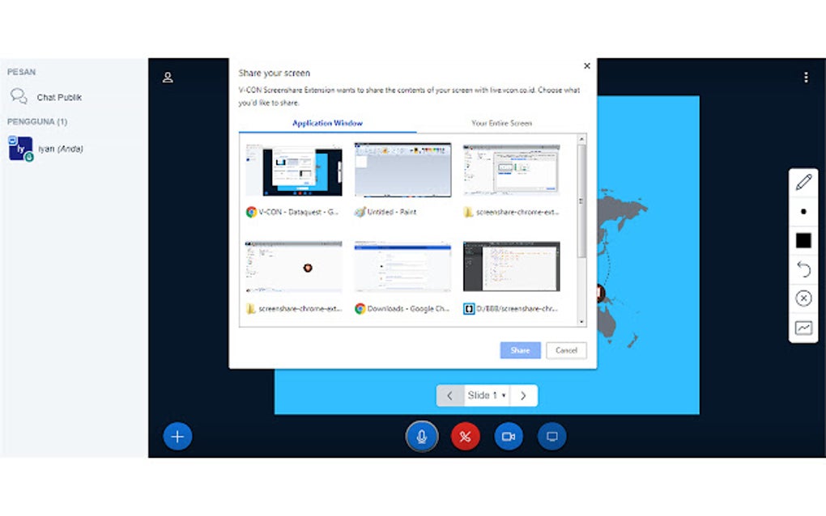This screenshot has width=826, height=516.
Task: Select the Untitled - Paint window thumbnail
Action: pyautogui.click(x=402, y=171)
